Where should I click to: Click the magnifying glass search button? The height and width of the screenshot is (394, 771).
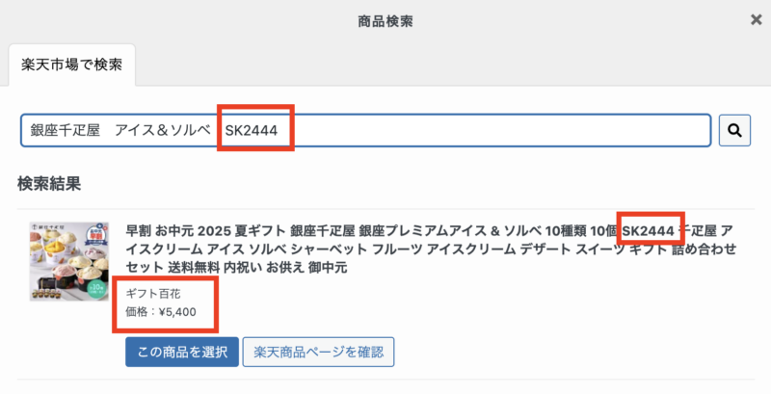tap(734, 130)
